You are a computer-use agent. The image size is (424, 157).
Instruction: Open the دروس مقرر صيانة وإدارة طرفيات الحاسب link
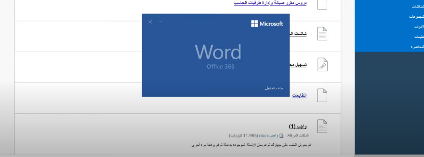pyautogui.click(x=270, y=3)
